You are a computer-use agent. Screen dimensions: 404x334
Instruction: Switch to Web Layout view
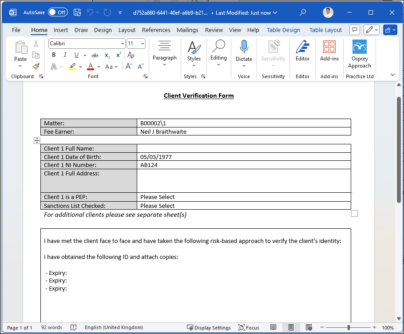[309, 327]
